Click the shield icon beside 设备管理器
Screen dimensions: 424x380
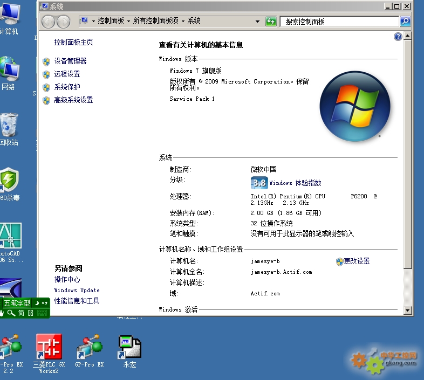click(x=46, y=61)
